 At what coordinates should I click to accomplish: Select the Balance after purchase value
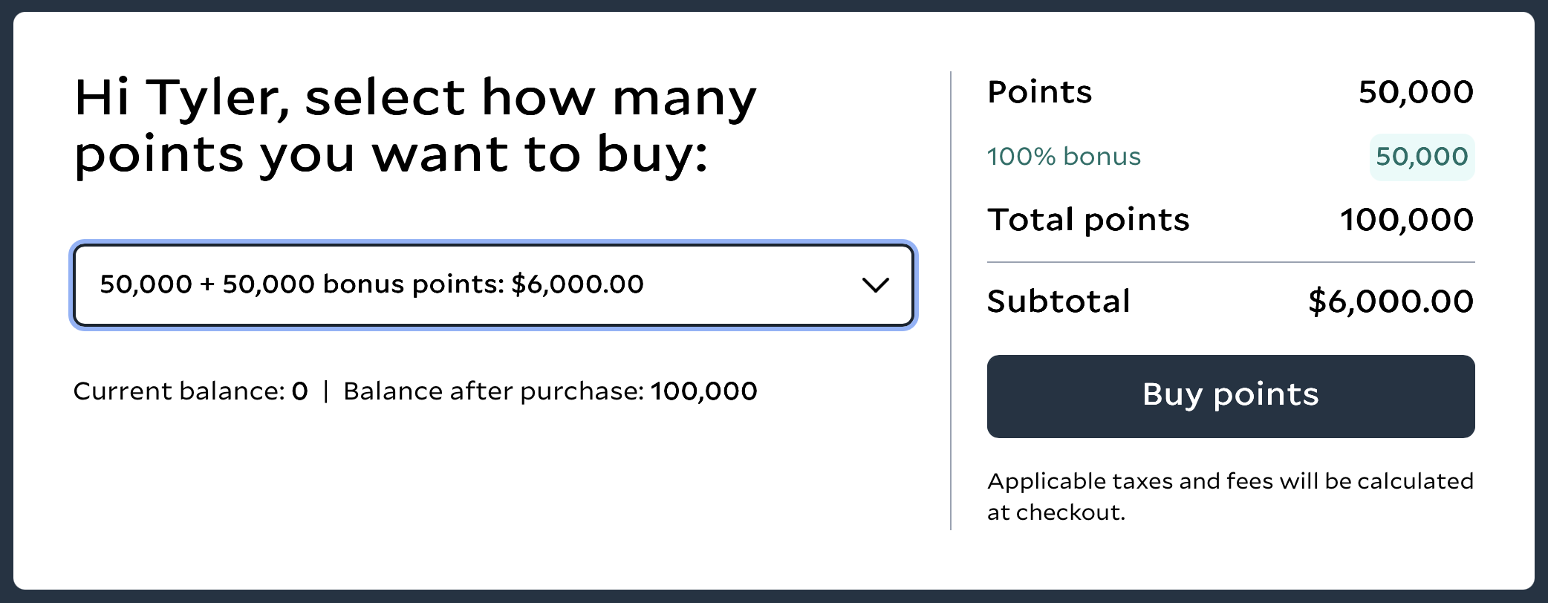(x=703, y=391)
